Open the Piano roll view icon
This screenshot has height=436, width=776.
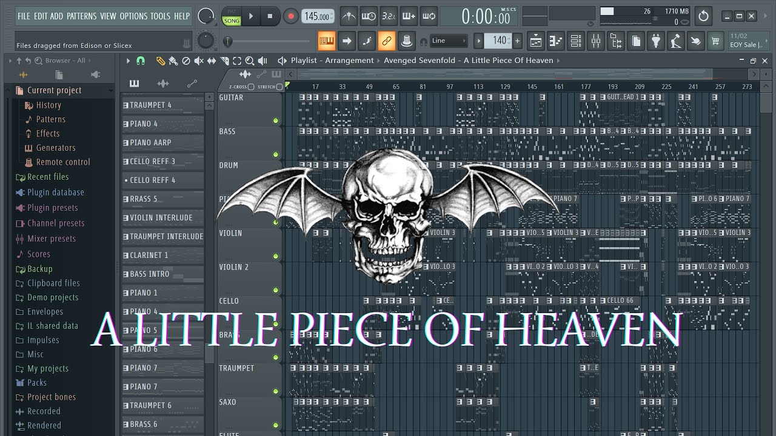pos(556,41)
